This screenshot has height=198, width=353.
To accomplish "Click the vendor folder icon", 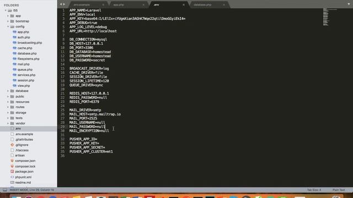I will pyautogui.click(x=12, y=123).
